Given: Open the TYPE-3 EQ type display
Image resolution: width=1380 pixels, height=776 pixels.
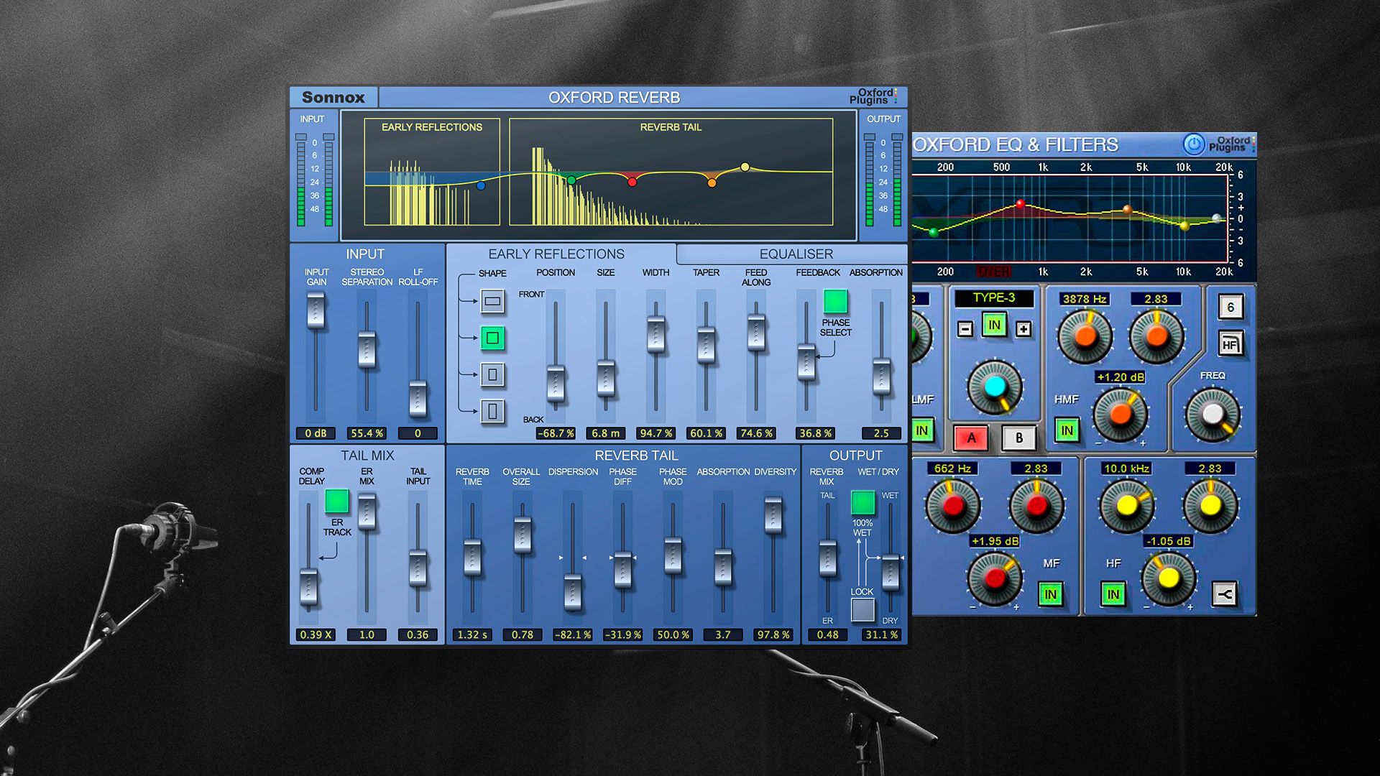Looking at the screenshot, I should pos(994,297).
